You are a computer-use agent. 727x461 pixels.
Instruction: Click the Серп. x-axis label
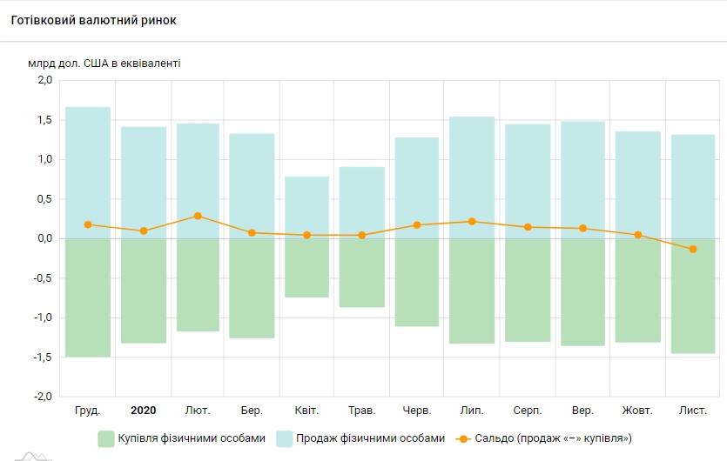[x=528, y=410]
